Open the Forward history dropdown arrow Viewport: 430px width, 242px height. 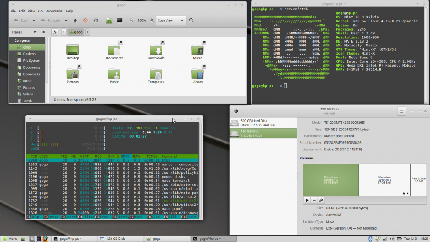pos(66,21)
